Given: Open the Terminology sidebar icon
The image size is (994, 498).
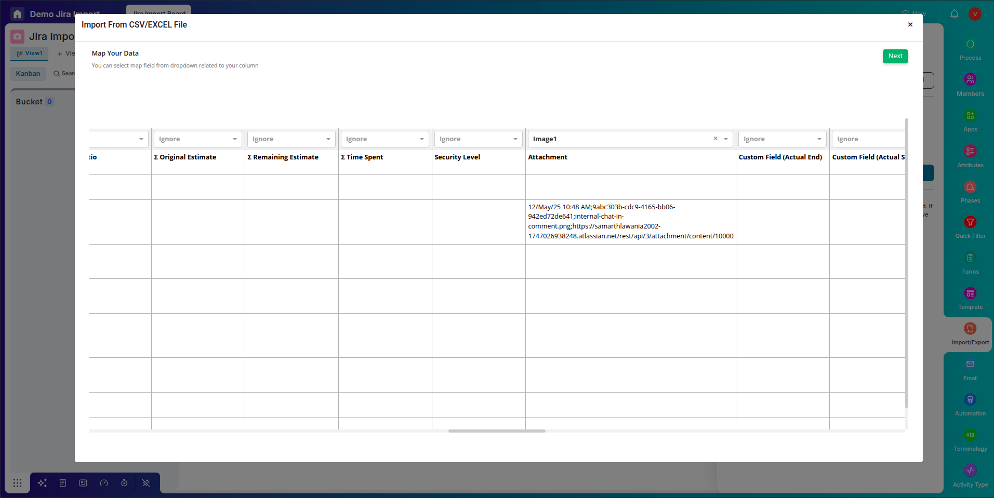Looking at the screenshot, I should click(970, 435).
